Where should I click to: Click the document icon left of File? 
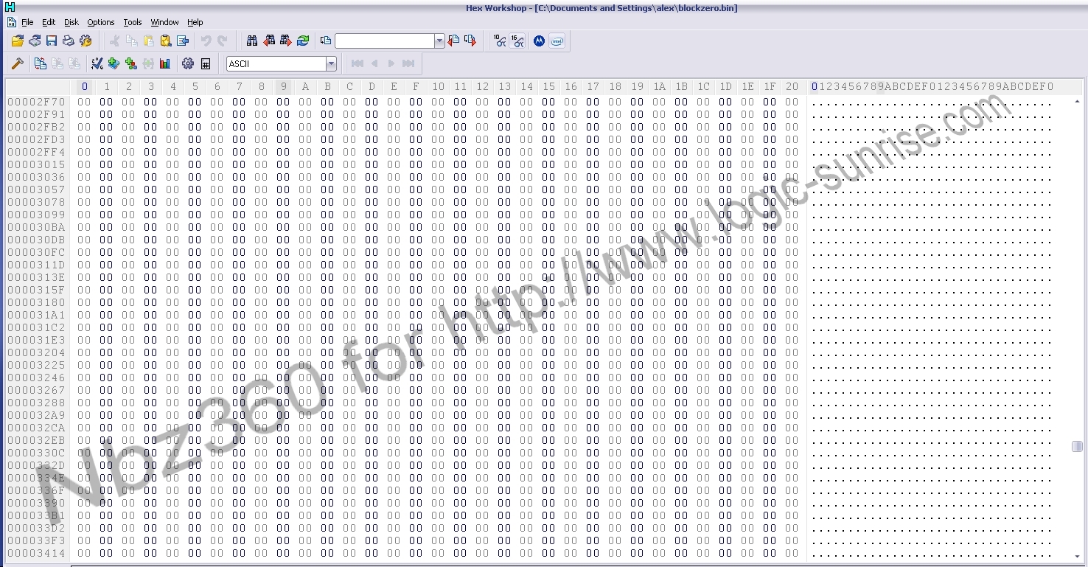pos(12,22)
